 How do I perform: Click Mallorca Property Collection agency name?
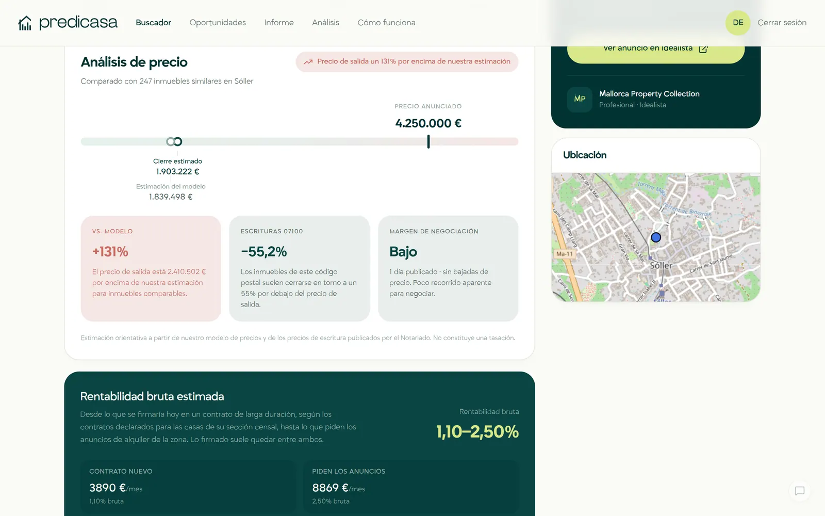[x=649, y=93]
